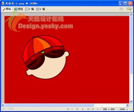Step to the previous frame

(88, 109)
